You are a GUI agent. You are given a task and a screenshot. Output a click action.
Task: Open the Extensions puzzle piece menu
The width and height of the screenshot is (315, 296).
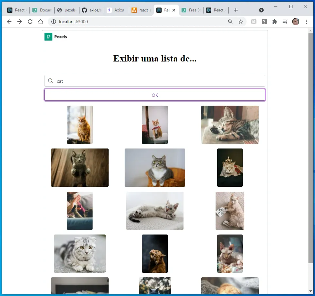275,22
